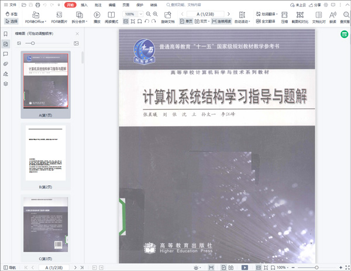Close the 缩略图 thumbnail panel
Image resolution: width=351 pixels, height=271 pixels.
[x=77, y=33]
